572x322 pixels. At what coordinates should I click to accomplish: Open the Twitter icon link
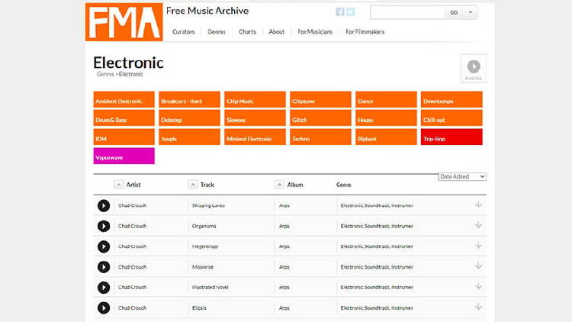click(351, 12)
